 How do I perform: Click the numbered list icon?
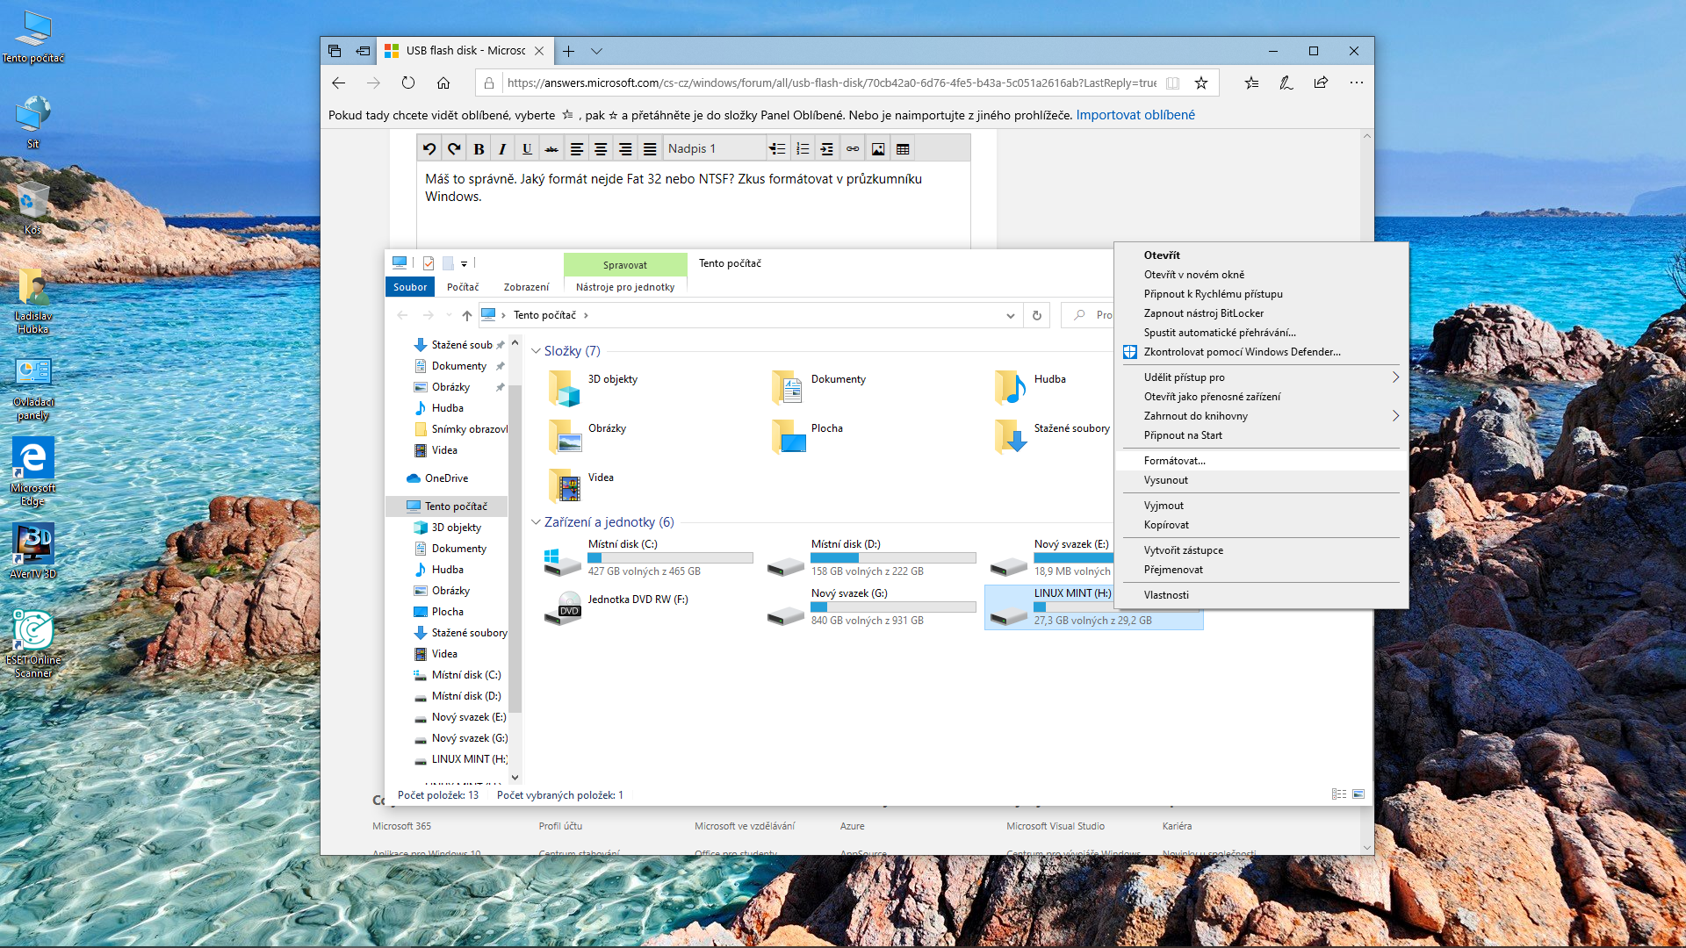coord(802,149)
